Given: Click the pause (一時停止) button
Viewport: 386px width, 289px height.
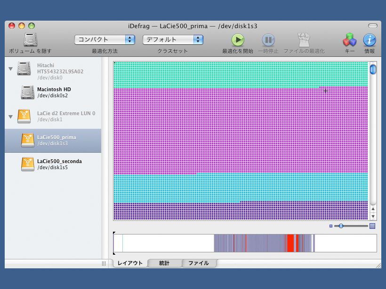Looking at the screenshot, I should (x=268, y=40).
